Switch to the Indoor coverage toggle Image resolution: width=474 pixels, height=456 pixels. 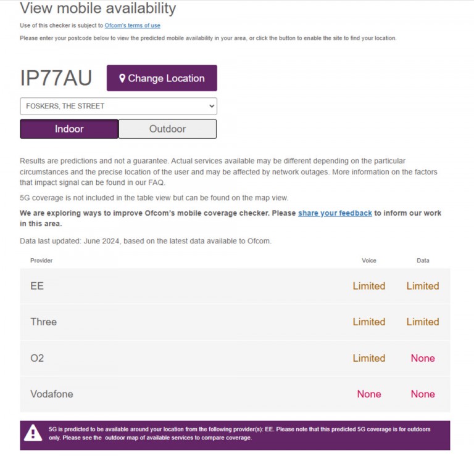(x=69, y=129)
